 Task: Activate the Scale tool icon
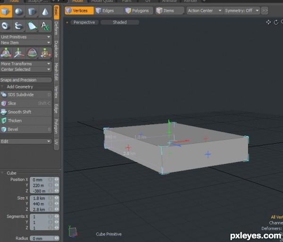(x=45, y=53)
